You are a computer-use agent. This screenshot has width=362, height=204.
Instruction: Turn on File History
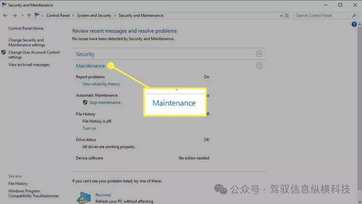pos(89,128)
